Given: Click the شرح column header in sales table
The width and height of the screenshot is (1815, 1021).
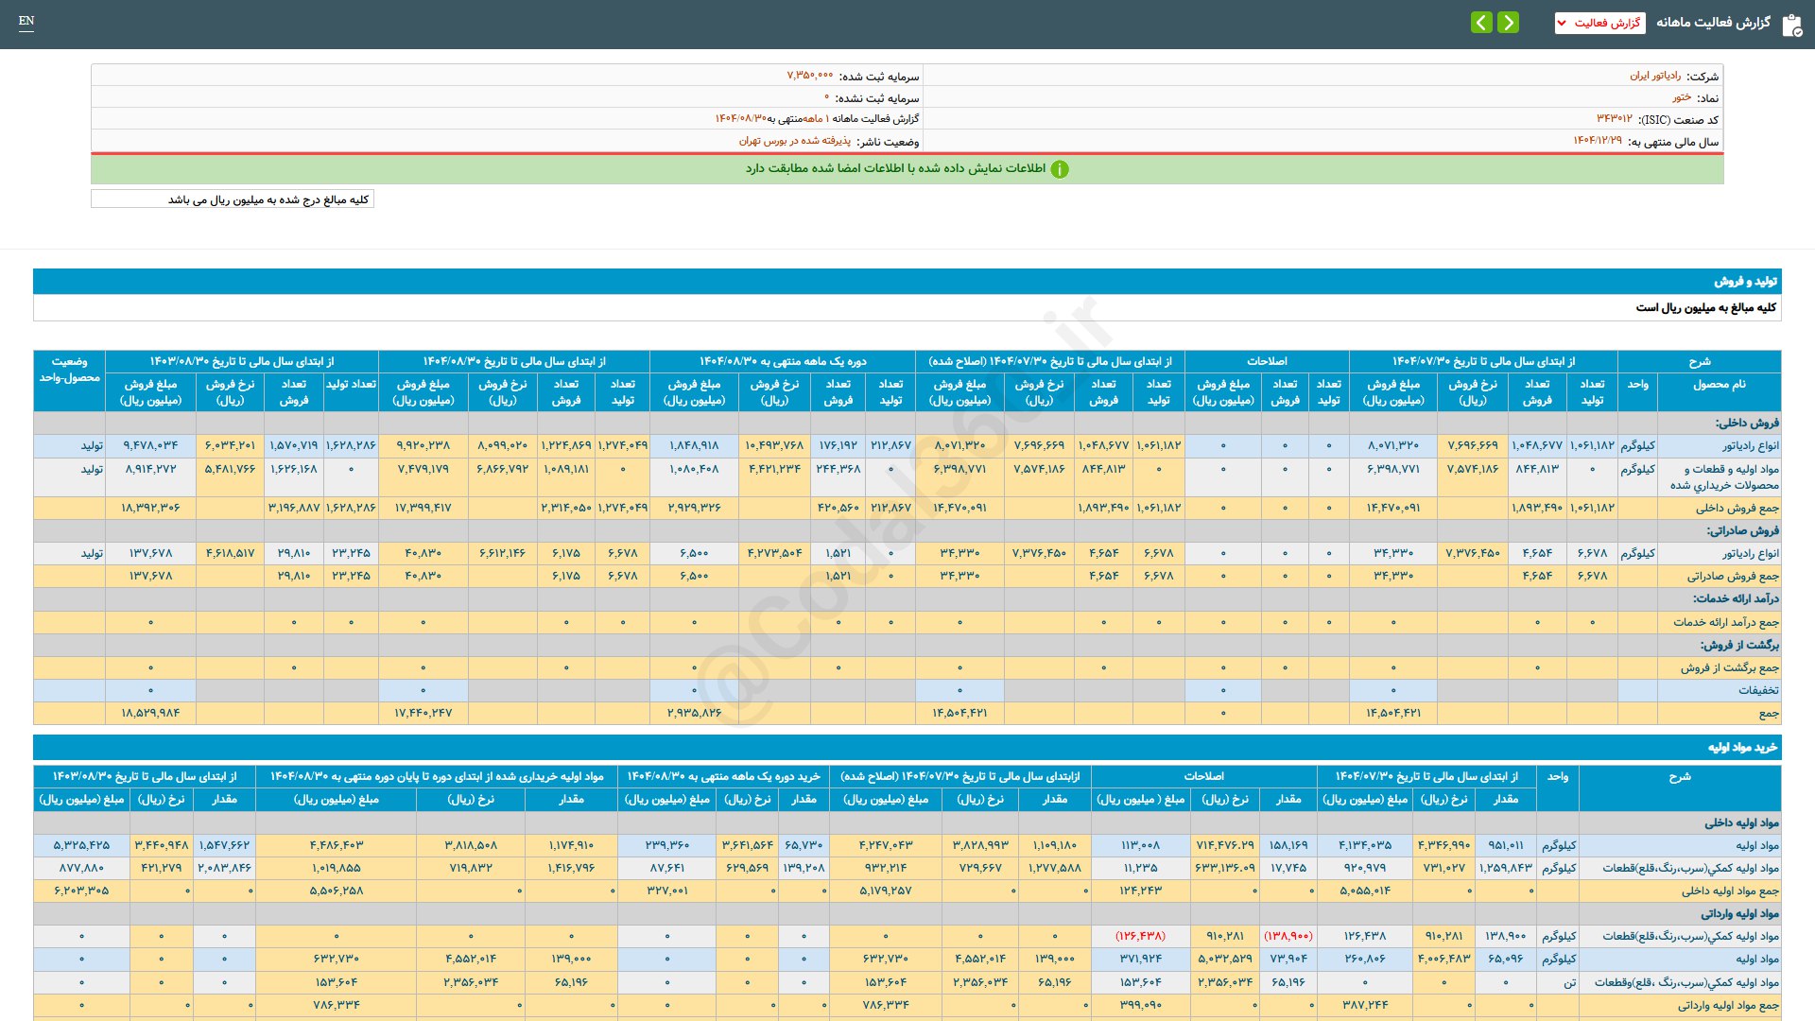Looking at the screenshot, I should tap(1699, 361).
